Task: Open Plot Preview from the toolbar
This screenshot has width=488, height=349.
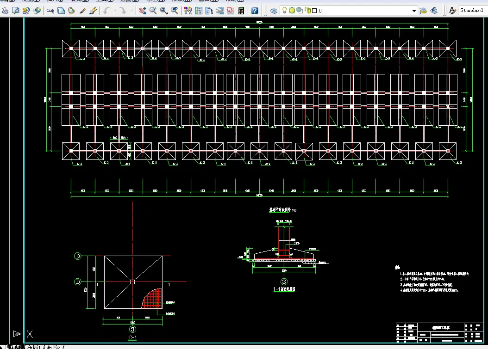Action: click(15, 11)
